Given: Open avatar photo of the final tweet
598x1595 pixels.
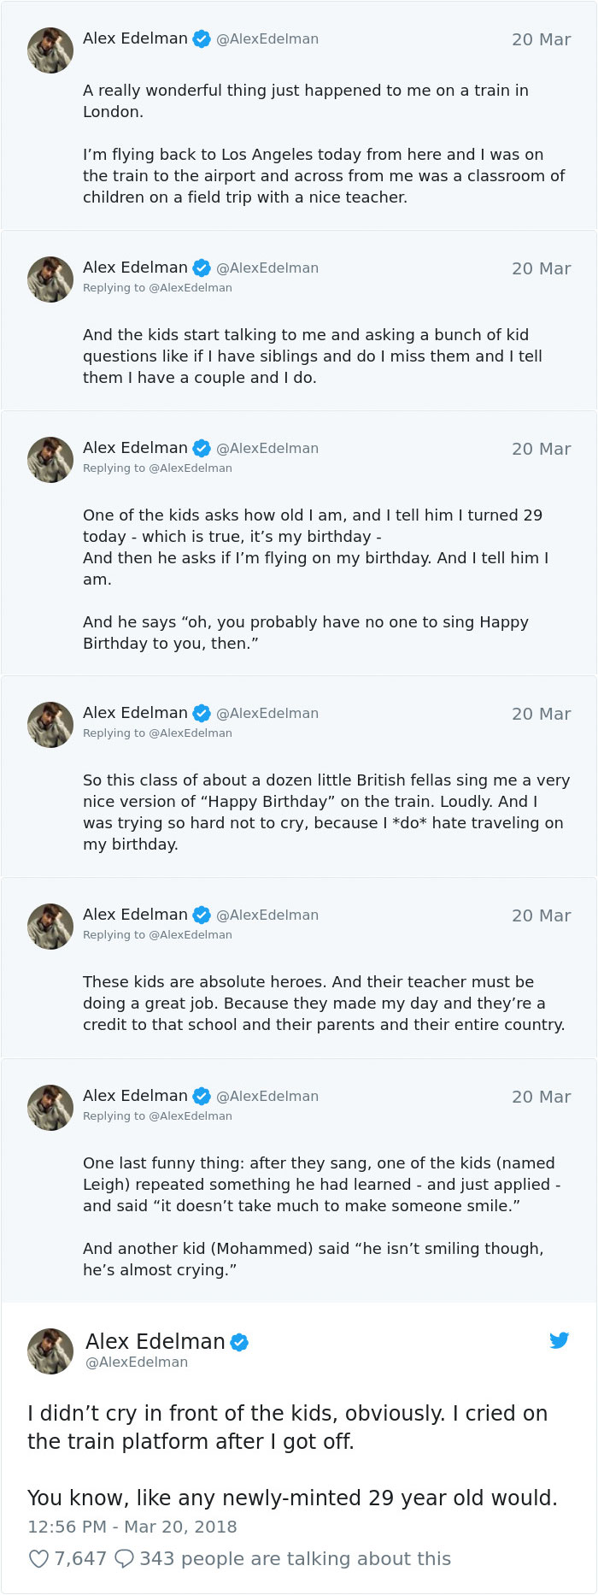Looking at the screenshot, I should click(x=50, y=1351).
